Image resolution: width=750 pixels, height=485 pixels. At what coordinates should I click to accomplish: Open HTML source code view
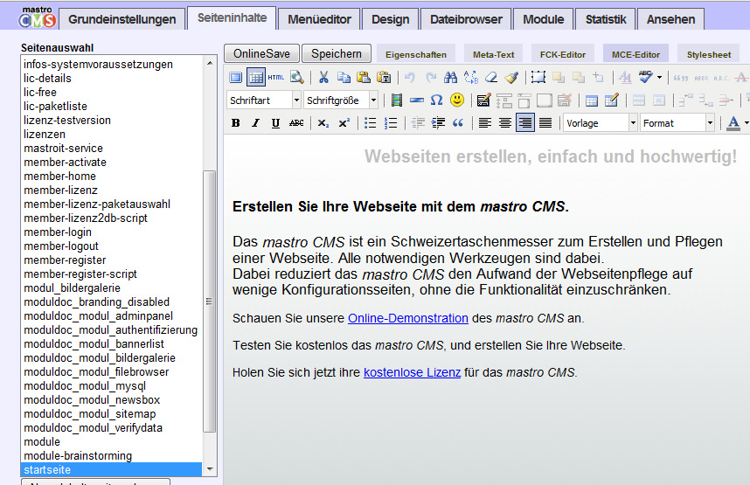(276, 78)
